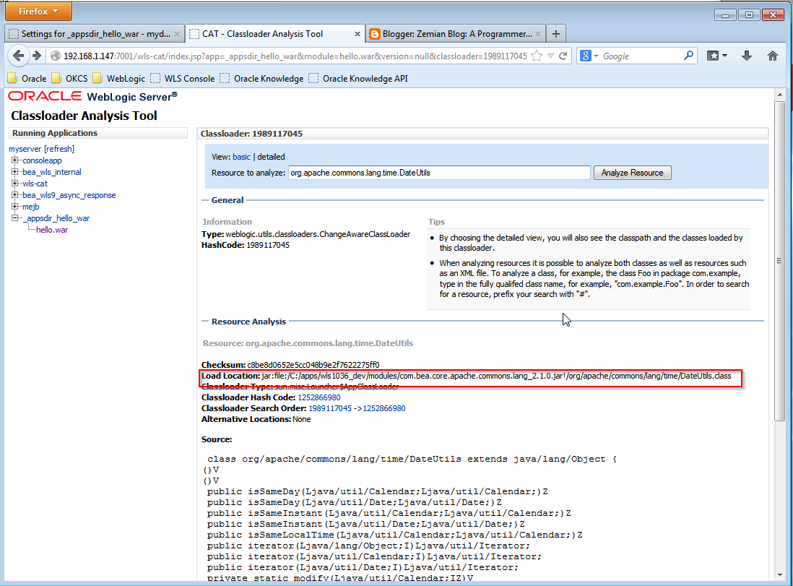This screenshot has width=793, height=586.
Task: Select the _appsdir_hello_war application
Action: point(56,218)
